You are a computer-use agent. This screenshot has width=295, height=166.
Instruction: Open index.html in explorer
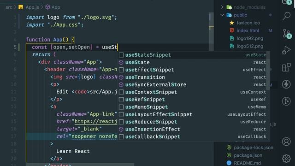pos(248,30)
